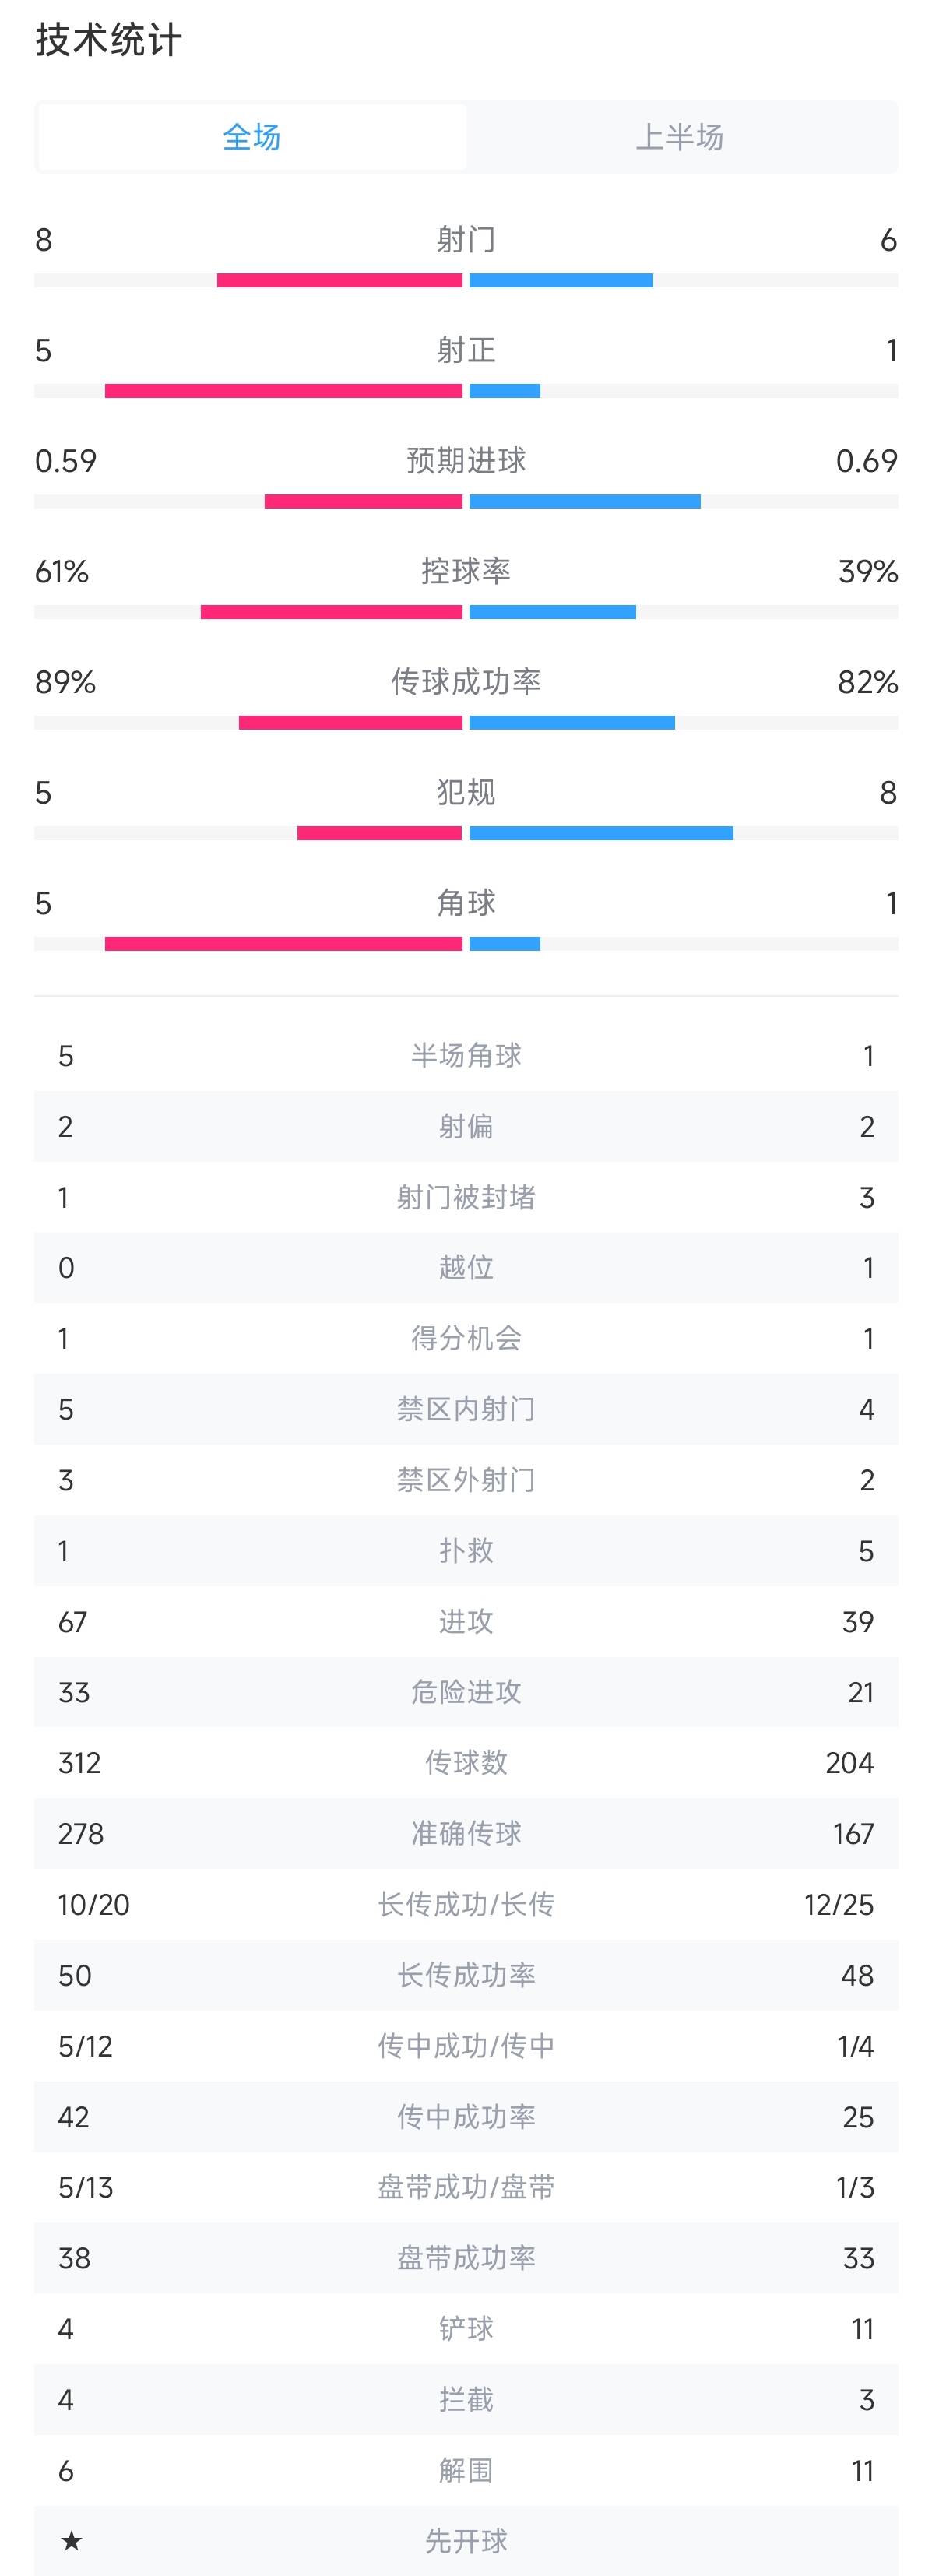
Task: Switch to the 上半场 first-half tab
Action: coord(680,137)
